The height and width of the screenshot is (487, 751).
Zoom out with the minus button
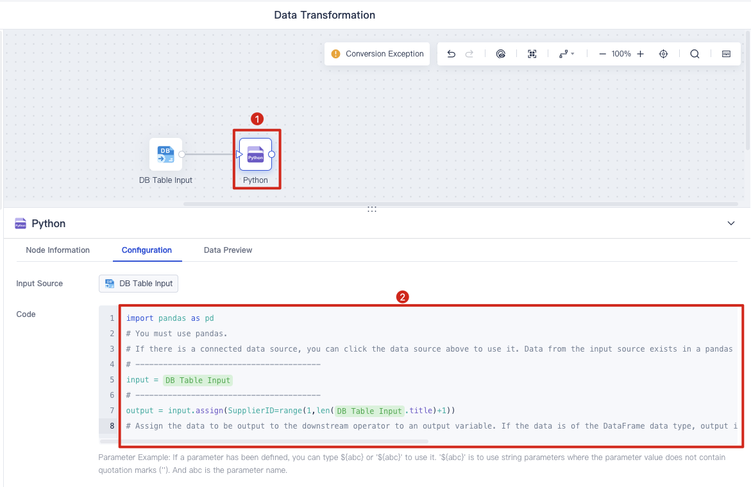click(602, 54)
